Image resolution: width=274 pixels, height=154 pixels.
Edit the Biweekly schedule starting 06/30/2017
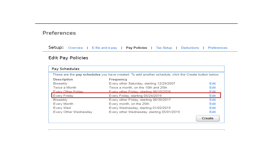click(212, 100)
